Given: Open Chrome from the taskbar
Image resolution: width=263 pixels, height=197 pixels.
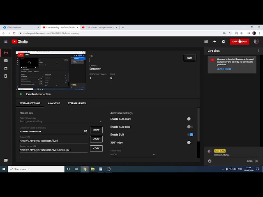Looking at the screenshot, I should (x=85, y=169).
